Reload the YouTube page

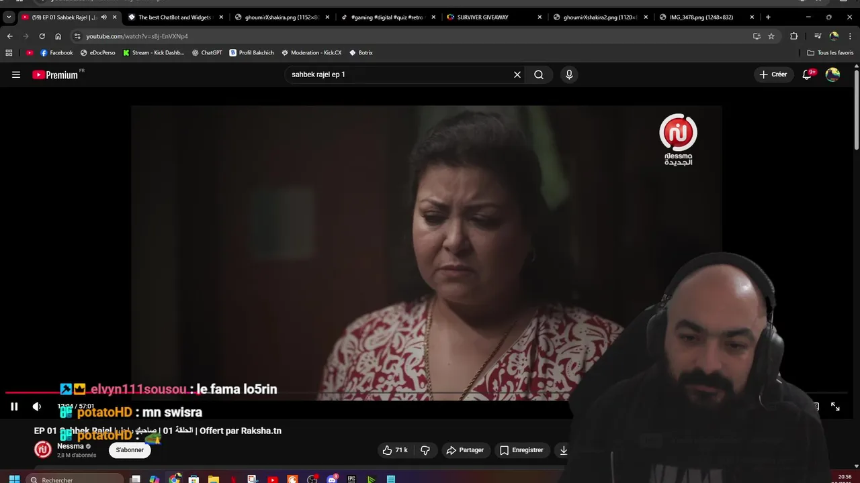42,36
